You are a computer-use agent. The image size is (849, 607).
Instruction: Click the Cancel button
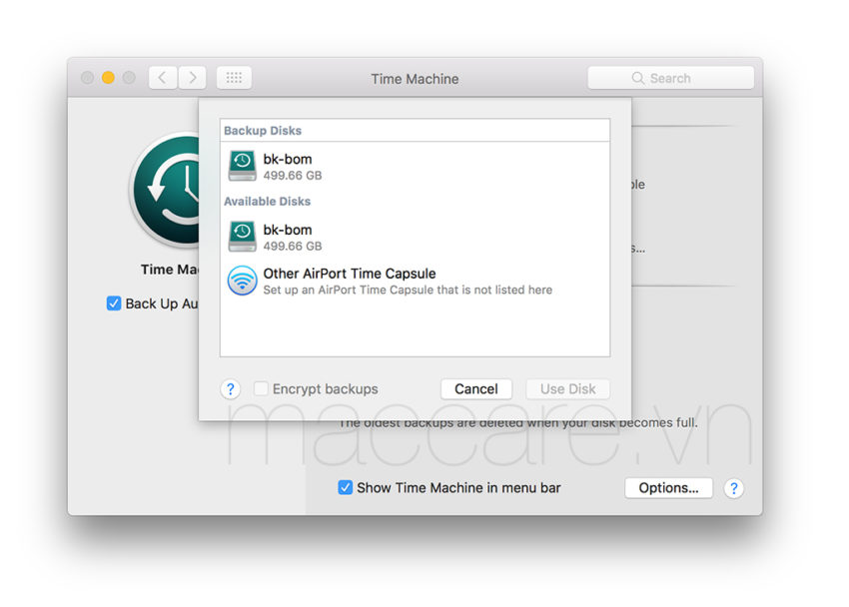pyautogui.click(x=475, y=389)
